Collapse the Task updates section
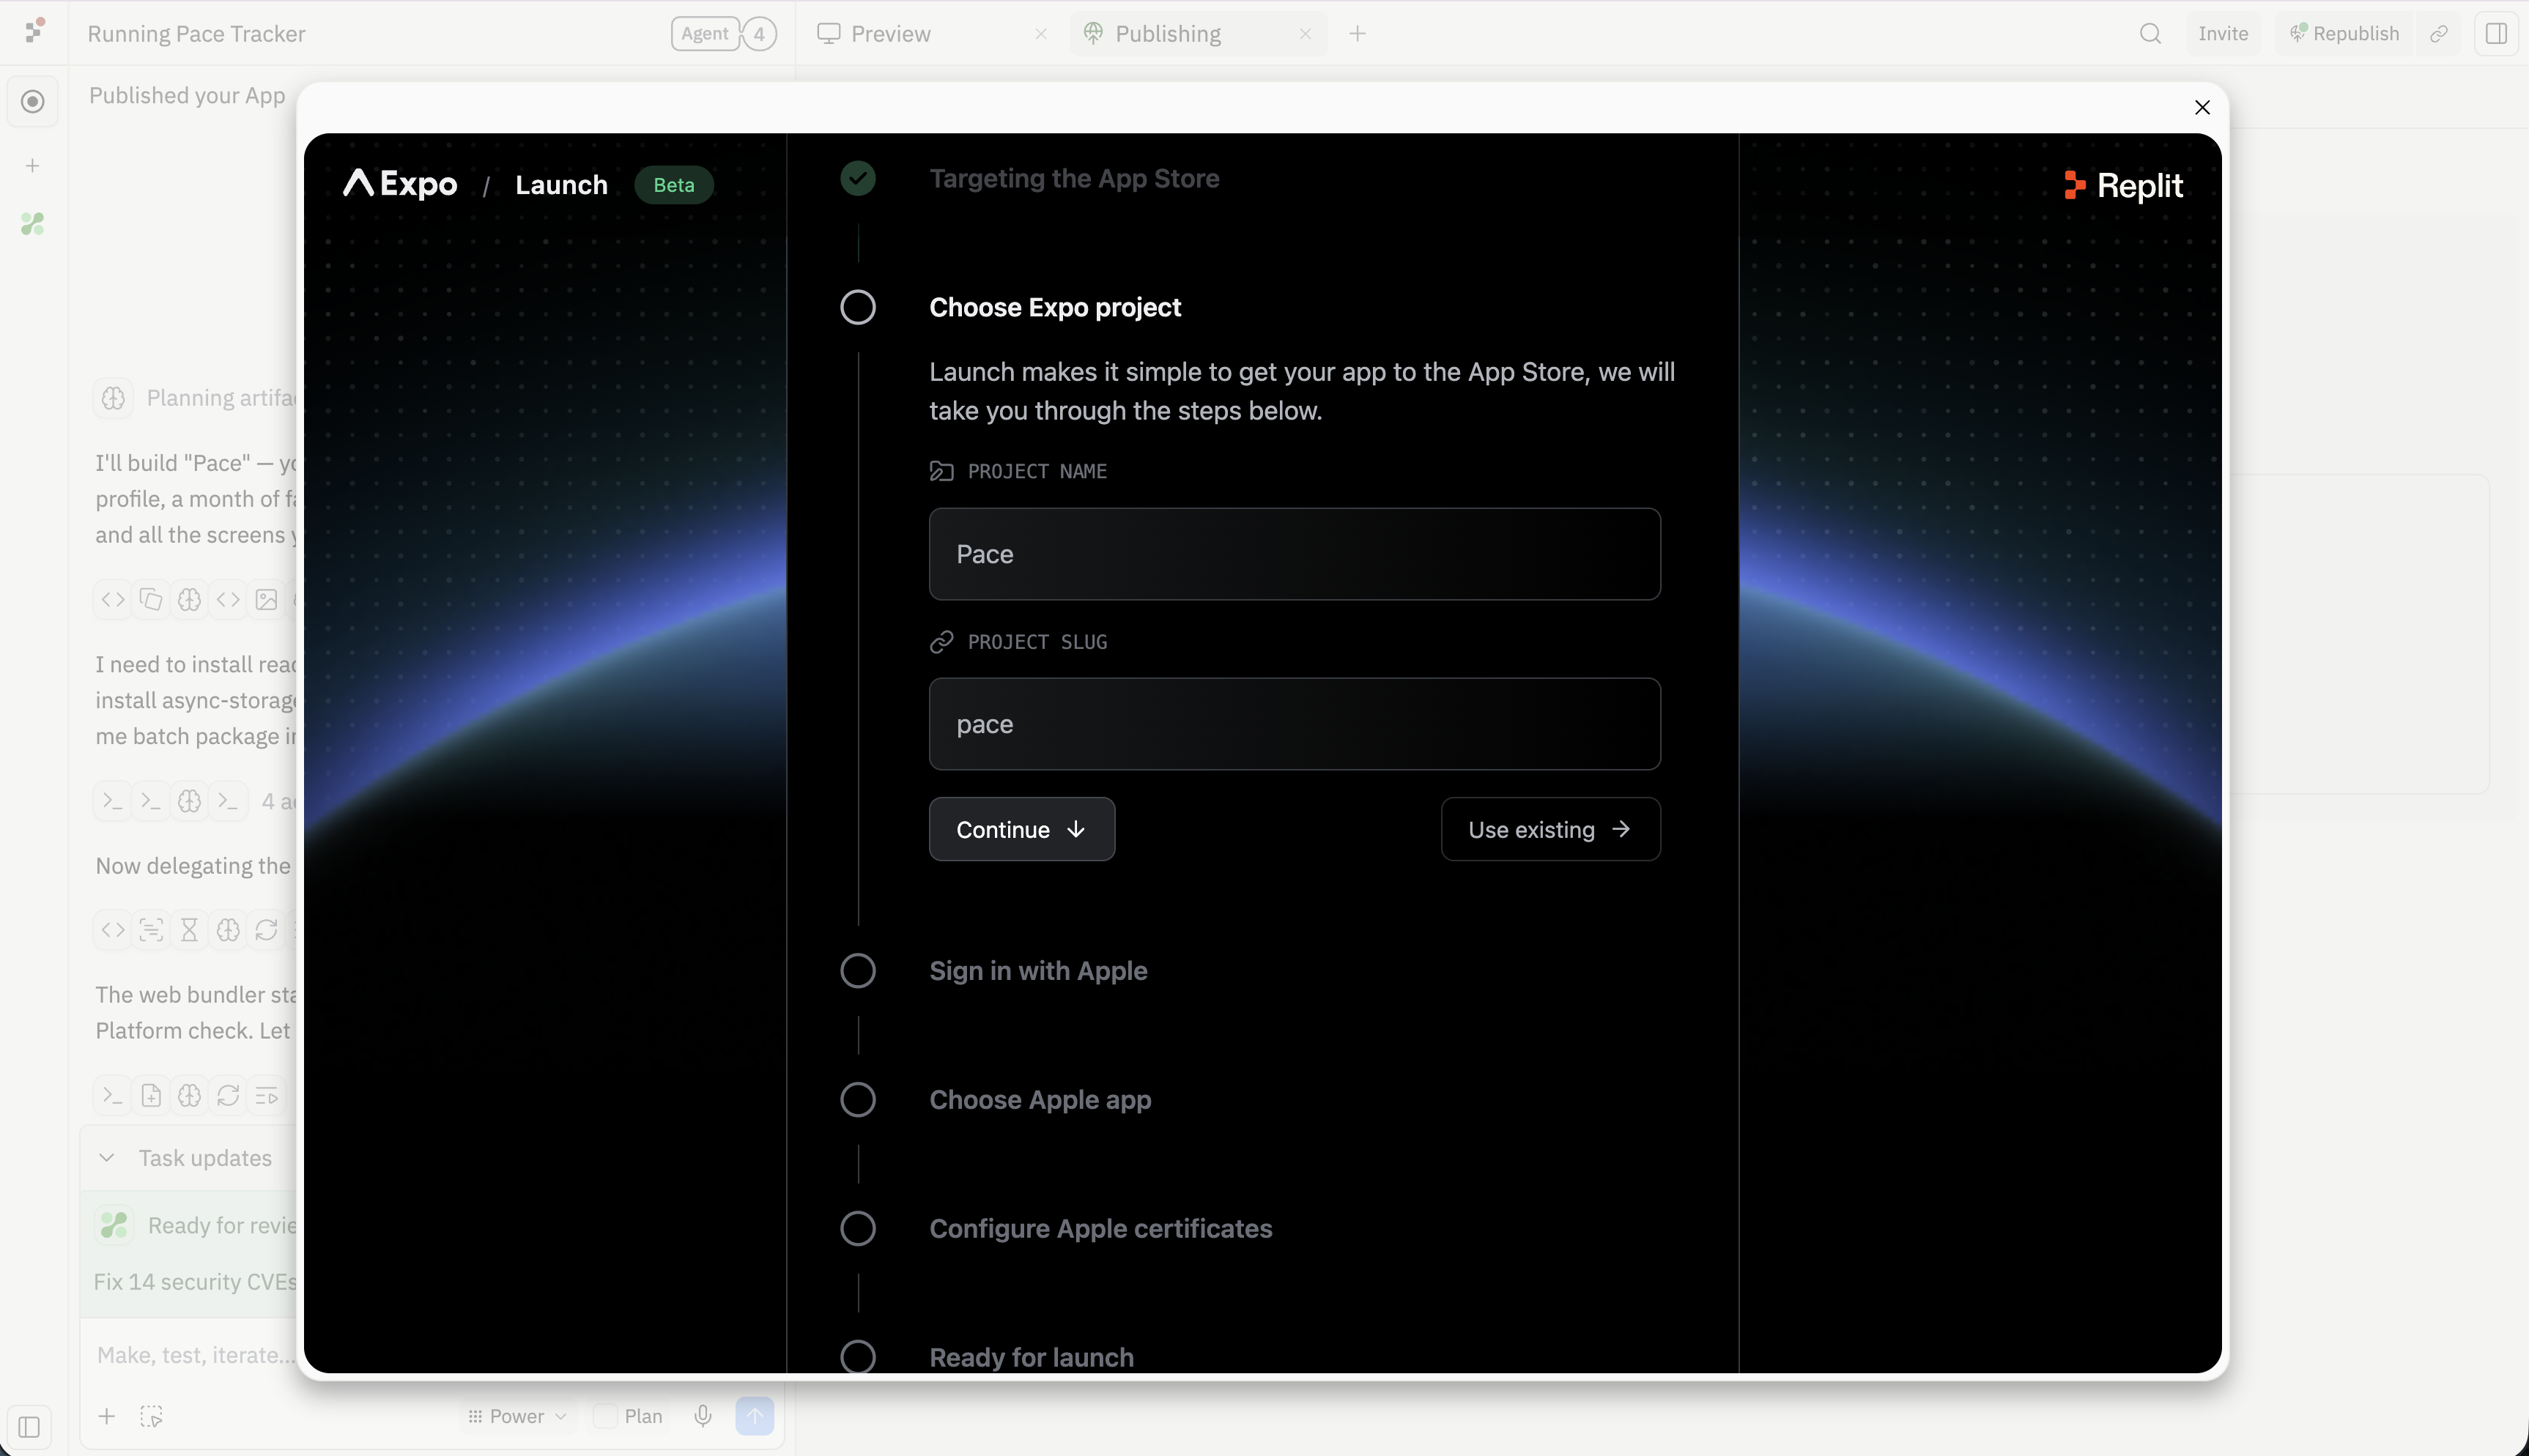Image resolution: width=2529 pixels, height=1456 pixels. (x=107, y=1158)
